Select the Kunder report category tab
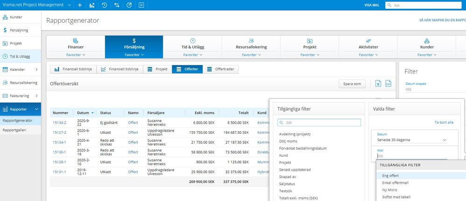The width and height of the screenshot is (466, 201). [427, 43]
